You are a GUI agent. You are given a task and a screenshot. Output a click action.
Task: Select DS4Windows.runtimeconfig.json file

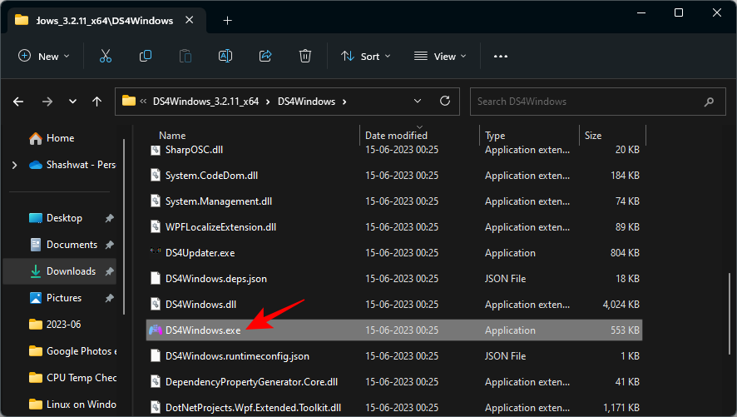237,356
